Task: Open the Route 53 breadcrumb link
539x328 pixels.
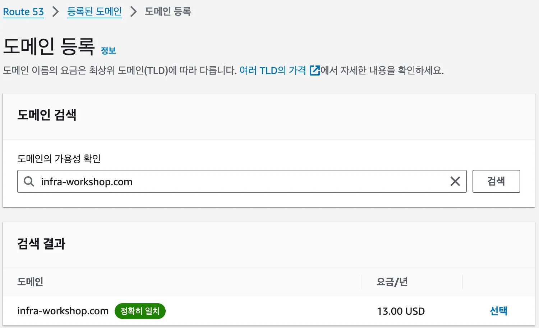Action: [x=23, y=12]
